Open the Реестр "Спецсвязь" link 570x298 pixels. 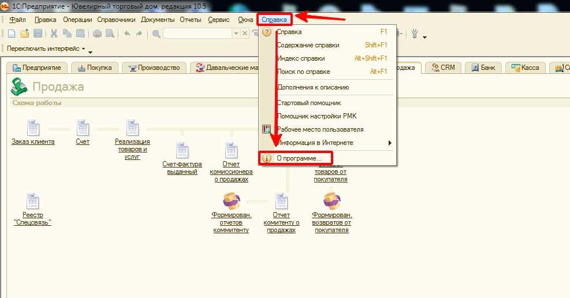33,219
